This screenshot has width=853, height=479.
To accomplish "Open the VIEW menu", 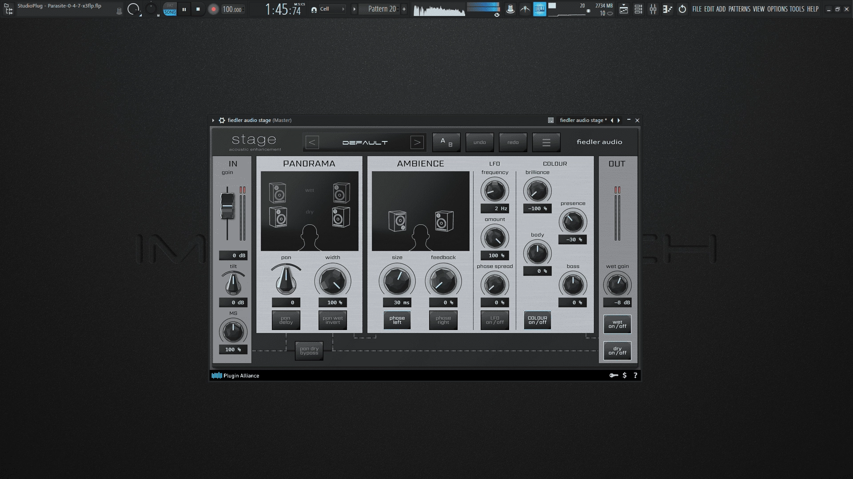I will click(x=759, y=9).
